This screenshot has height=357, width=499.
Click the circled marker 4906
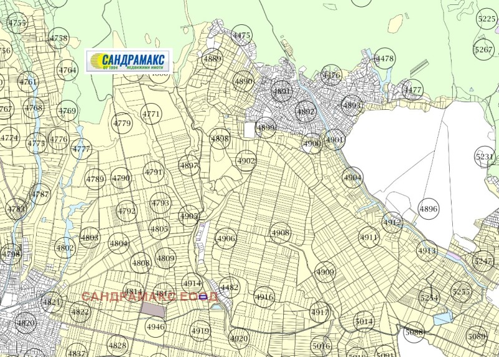[x=226, y=239]
